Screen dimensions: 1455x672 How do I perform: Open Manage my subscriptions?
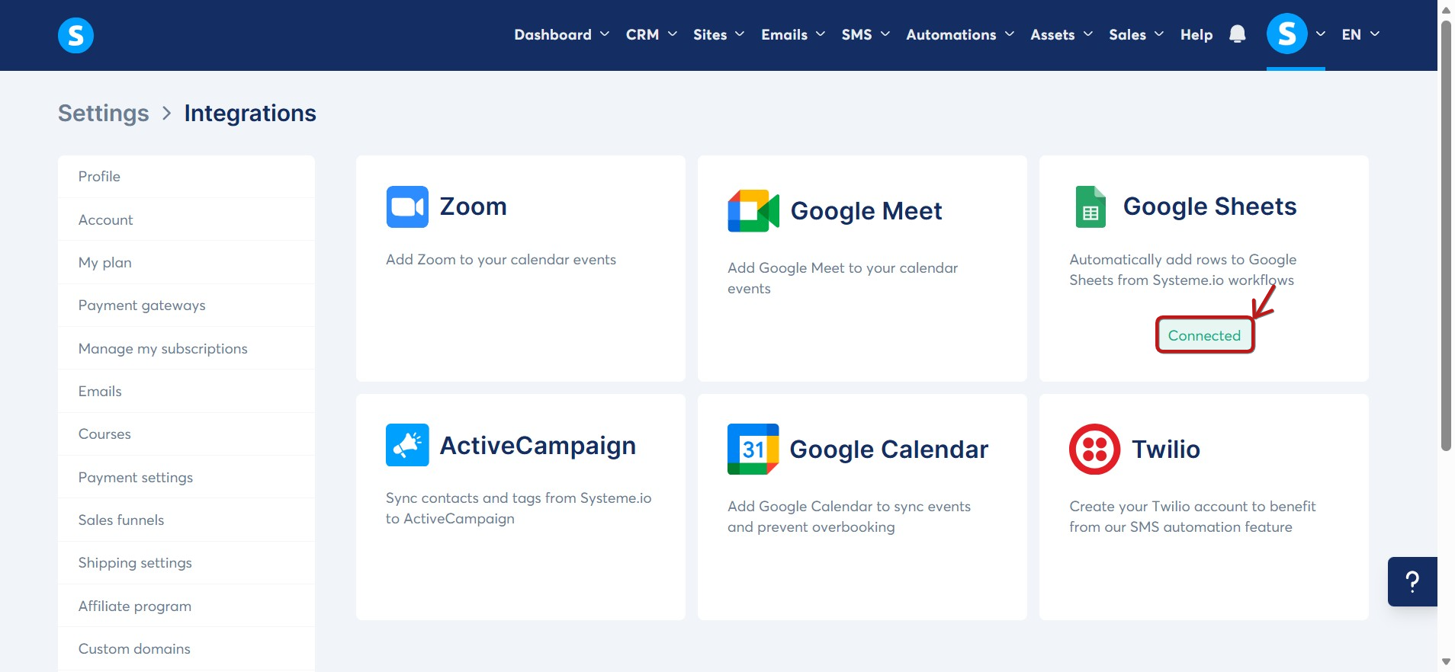tap(186, 348)
